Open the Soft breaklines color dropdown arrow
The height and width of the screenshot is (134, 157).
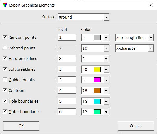click(x=106, y=69)
